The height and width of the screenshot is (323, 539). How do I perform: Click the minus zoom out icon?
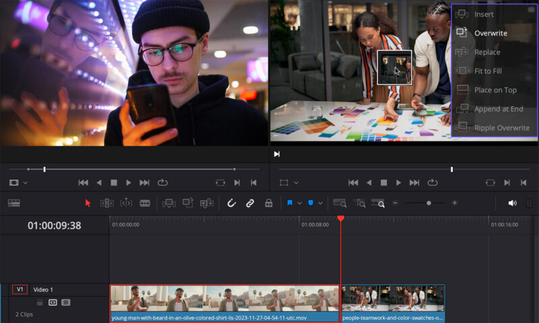point(395,203)
